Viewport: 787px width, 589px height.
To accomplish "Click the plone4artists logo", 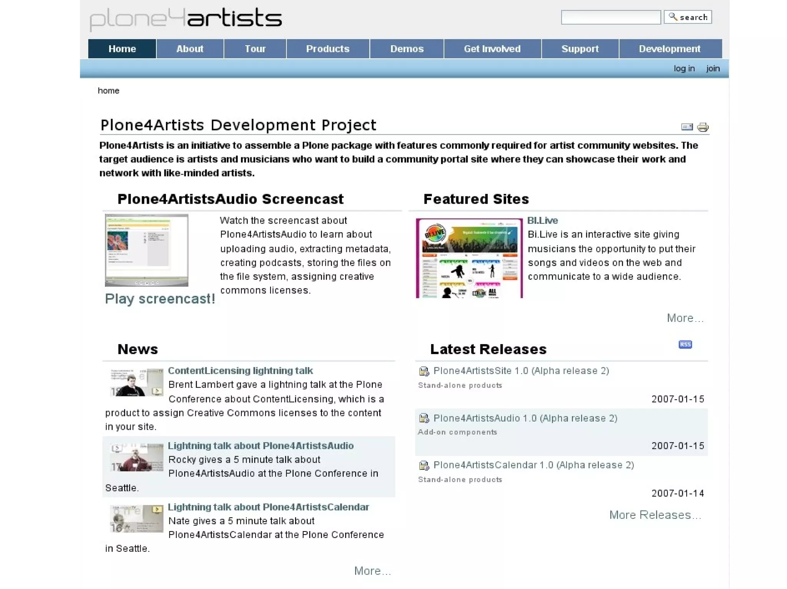I will (x=186, y=18).
